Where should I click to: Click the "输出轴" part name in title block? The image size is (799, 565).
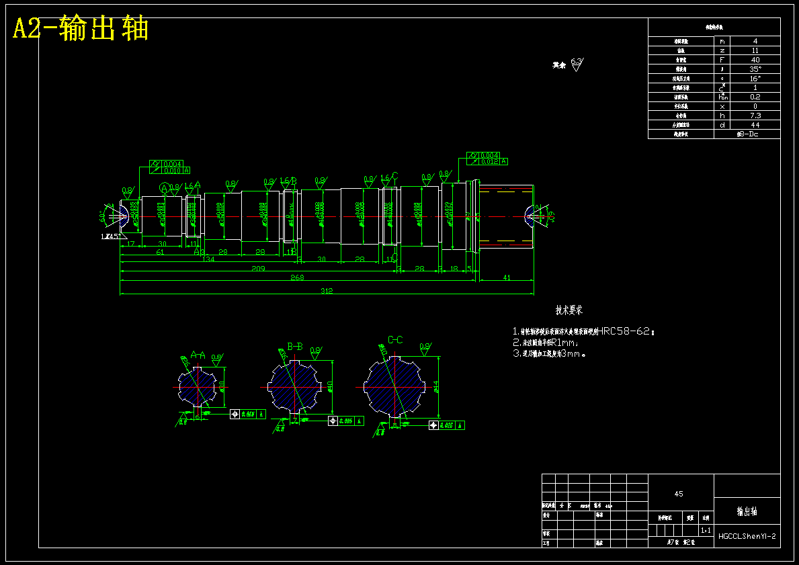pos(747,511)
